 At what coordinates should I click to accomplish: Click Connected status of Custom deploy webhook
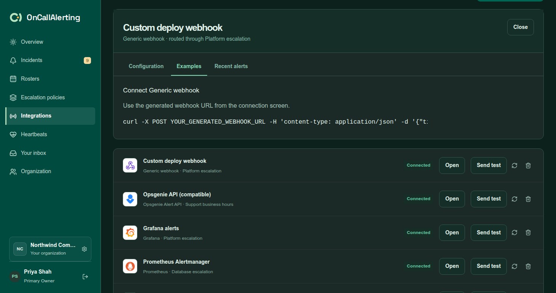(x=419, y=165)
